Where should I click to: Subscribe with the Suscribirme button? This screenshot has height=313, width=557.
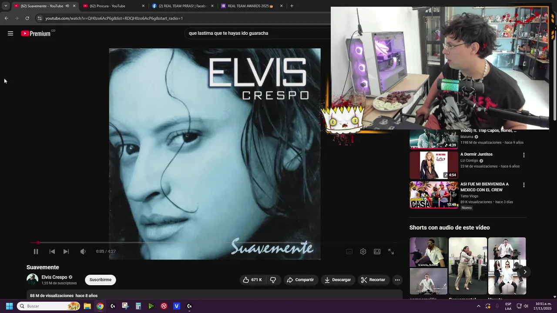point(101,280)
